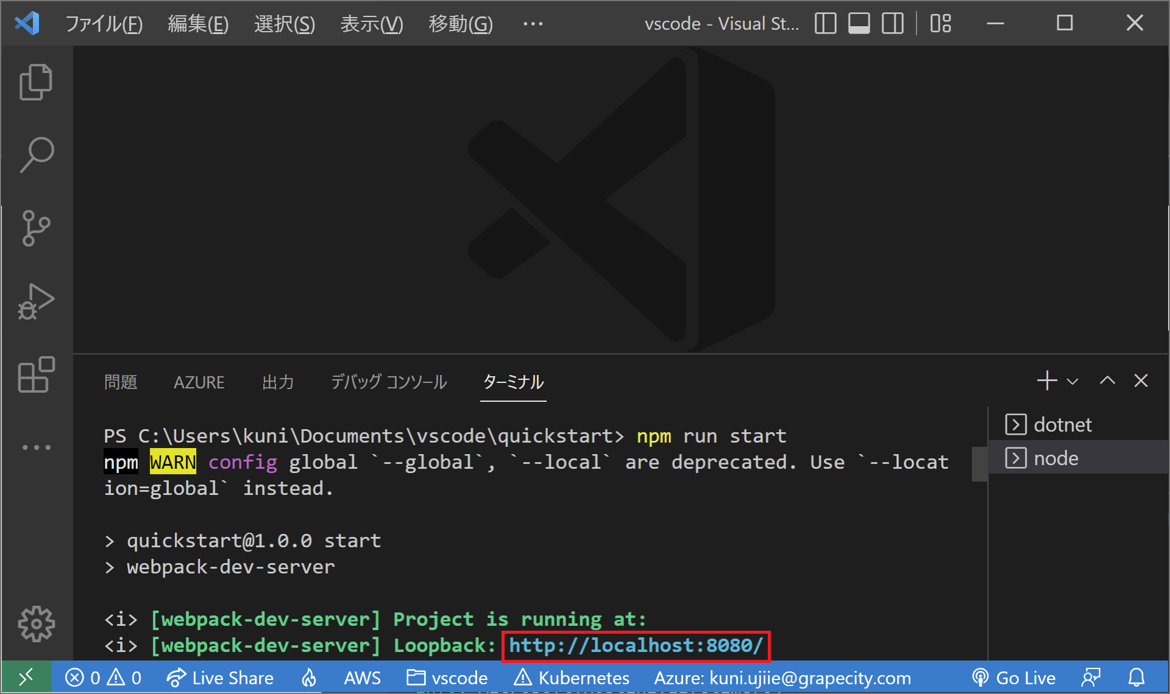This screenshot has width=1170, height=694.
Task: Open the 編集(E) menu
Action: [198, 24]
